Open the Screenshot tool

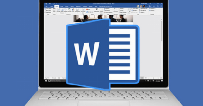point(77,10)
